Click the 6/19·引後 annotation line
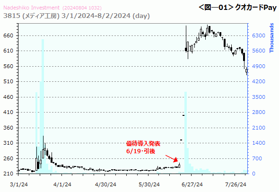Image resolution: width=279 pixels, height=192 pixels. (x=140, y=151)
